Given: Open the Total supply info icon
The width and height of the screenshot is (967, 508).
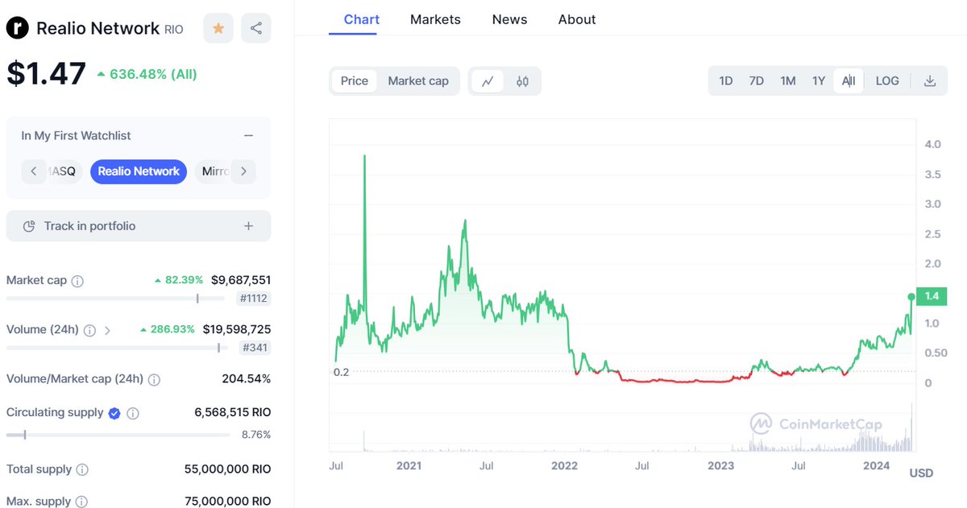Looking at the screenshot, I should click(82, 469).
